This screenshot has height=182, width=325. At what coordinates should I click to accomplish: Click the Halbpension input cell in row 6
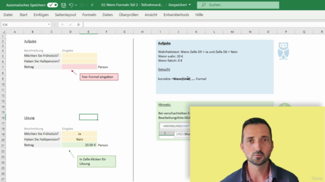point(79,61)
